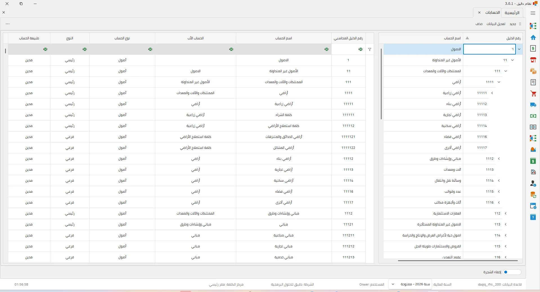Open the dollar document icon in sidebar
Image resolution: width=540 pixels, height=292 pixels.
tap(533, 48)
